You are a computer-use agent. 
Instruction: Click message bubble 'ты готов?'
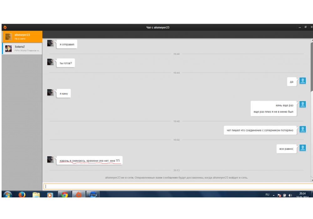click(66, 63)
